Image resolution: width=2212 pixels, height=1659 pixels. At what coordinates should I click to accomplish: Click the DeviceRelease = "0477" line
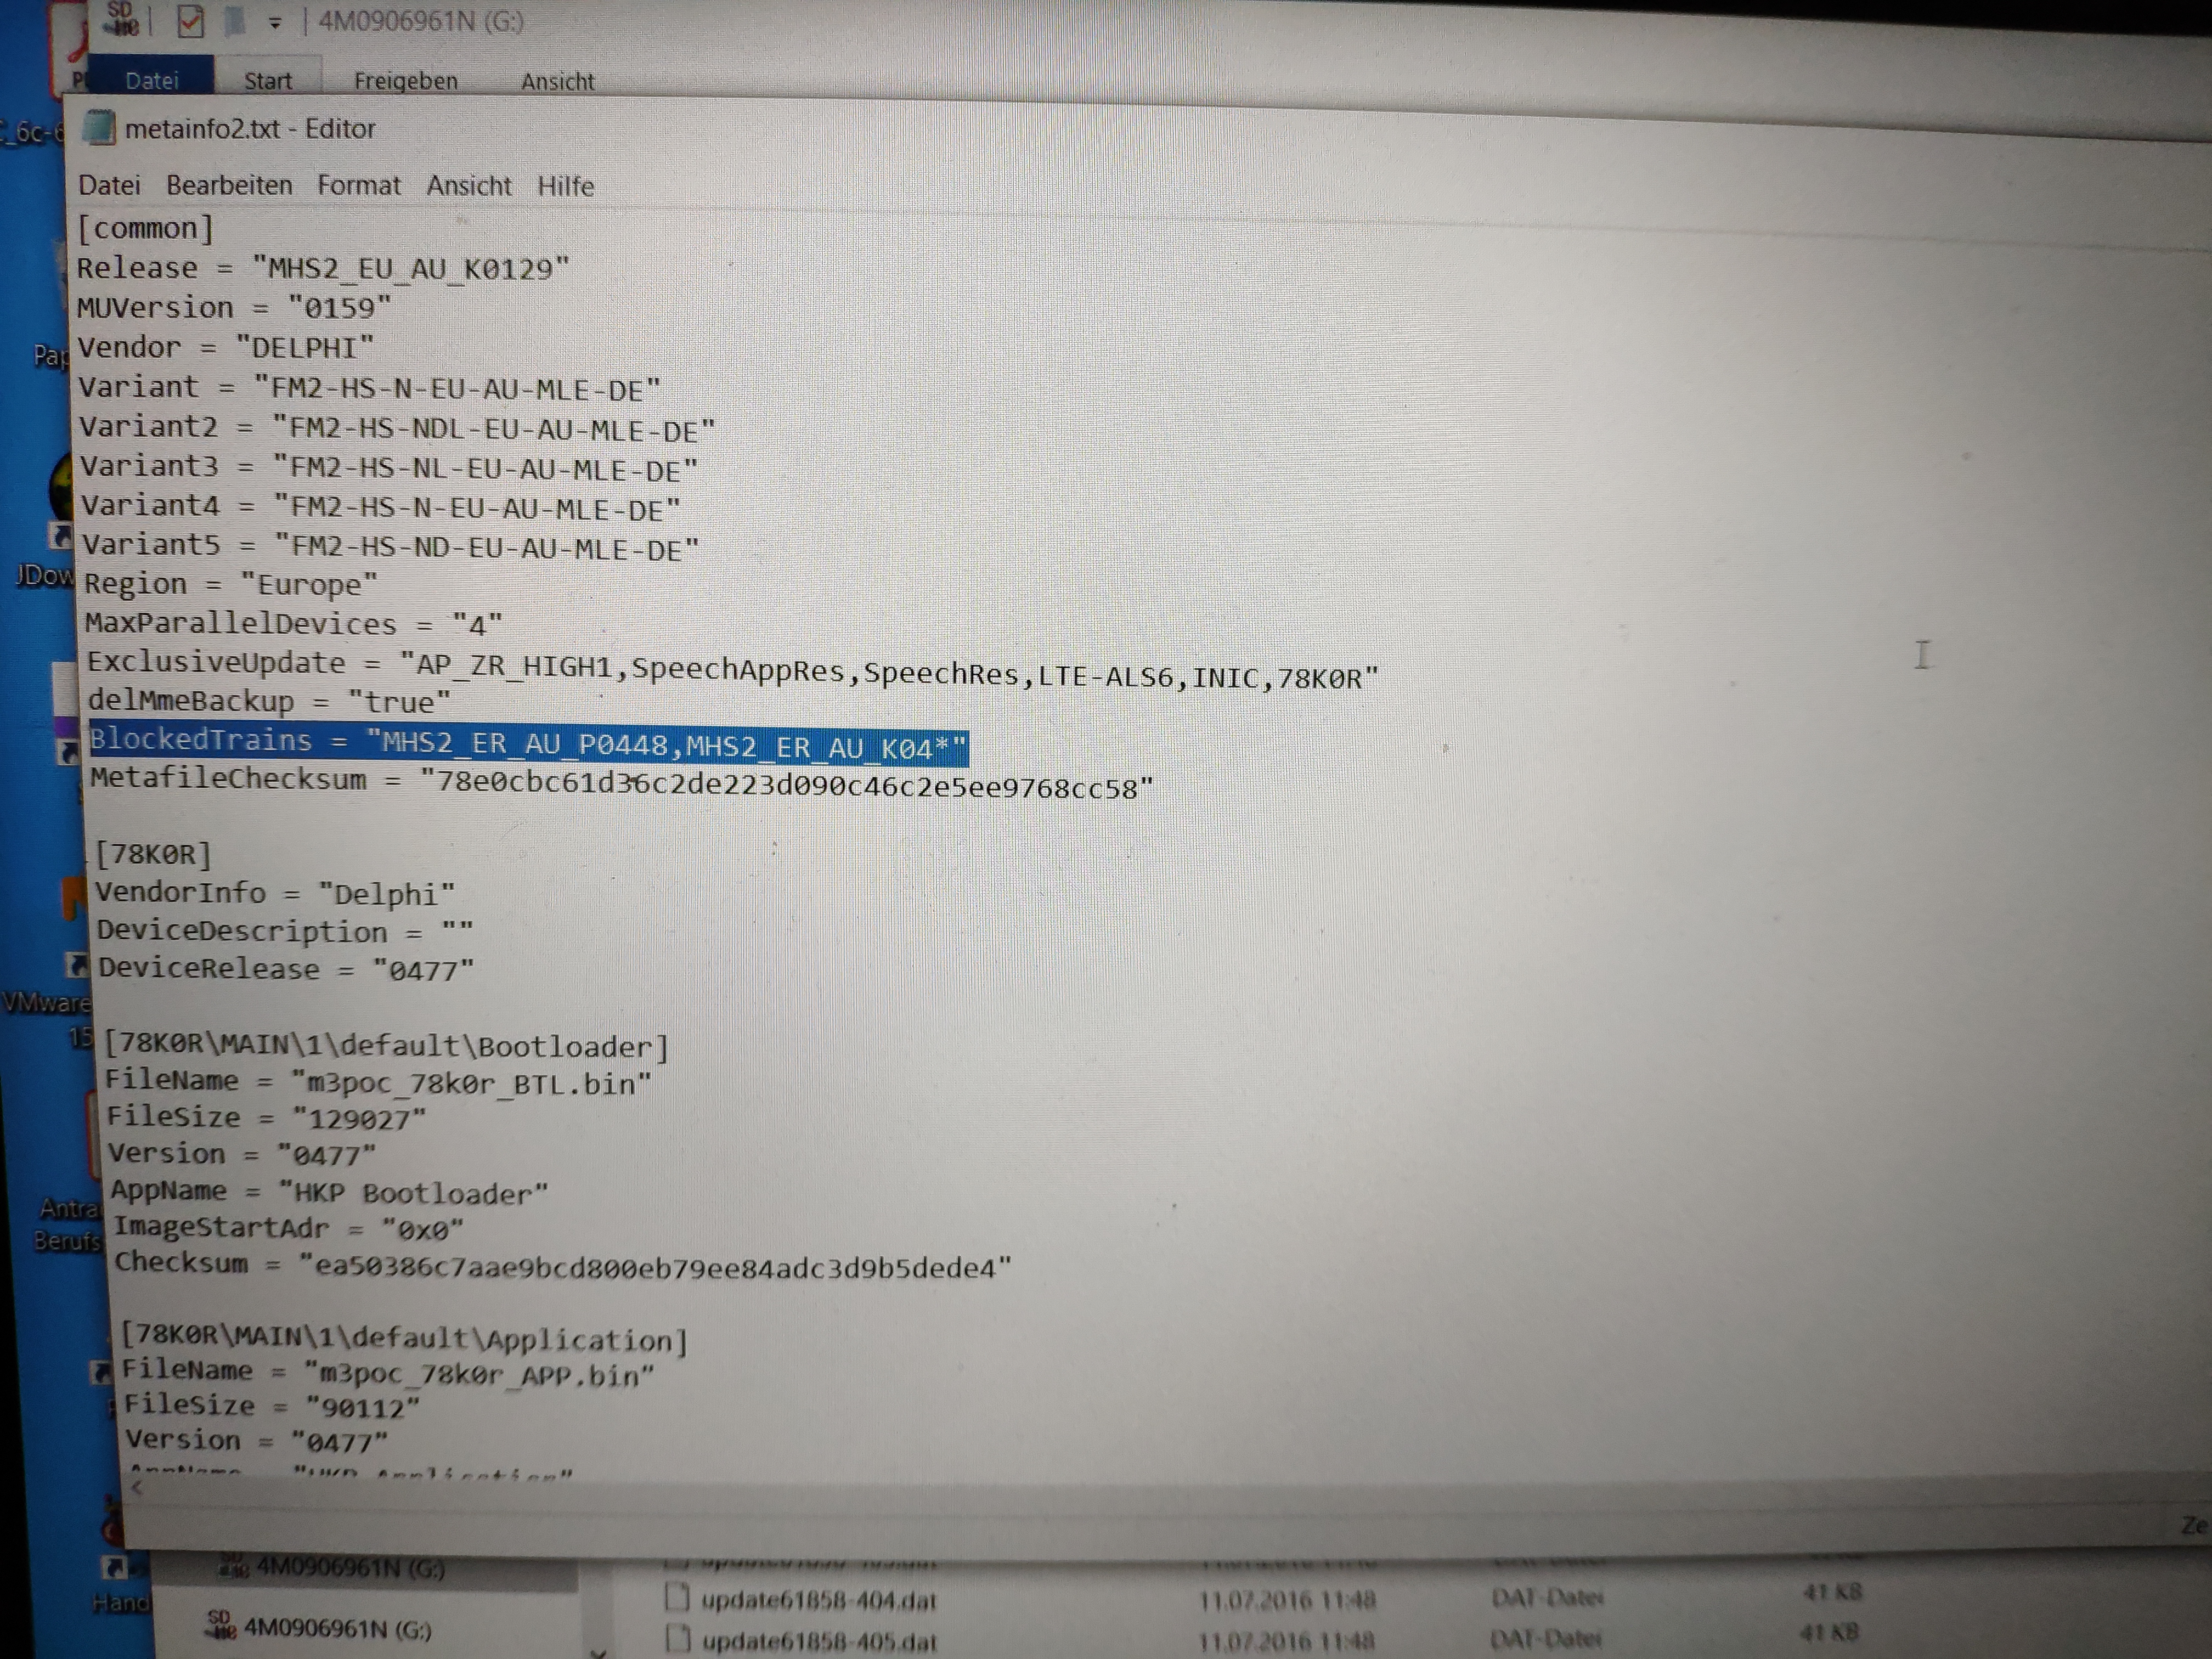pyautogui.click(x=285, y=969)
